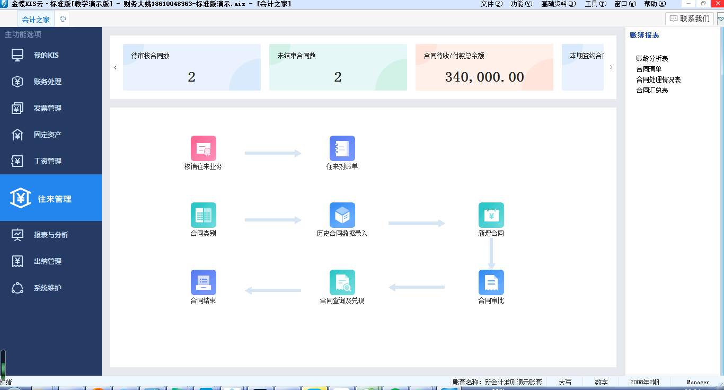The width and height of the screenshot is (724, 390).
Task: Open 合同审批 document icon
Action: pos(491,282)
